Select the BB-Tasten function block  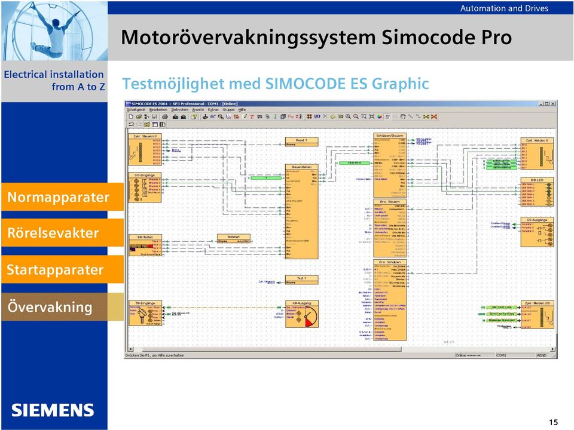coord(145,245)
